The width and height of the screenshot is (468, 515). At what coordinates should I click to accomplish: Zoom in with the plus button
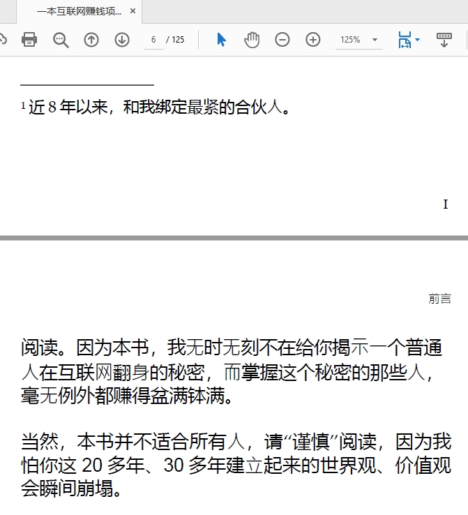pyautogui.click(x=313, y=40)
